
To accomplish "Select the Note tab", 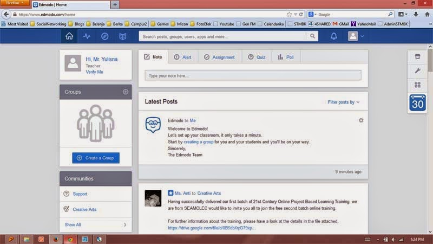I will click(153, 57).
